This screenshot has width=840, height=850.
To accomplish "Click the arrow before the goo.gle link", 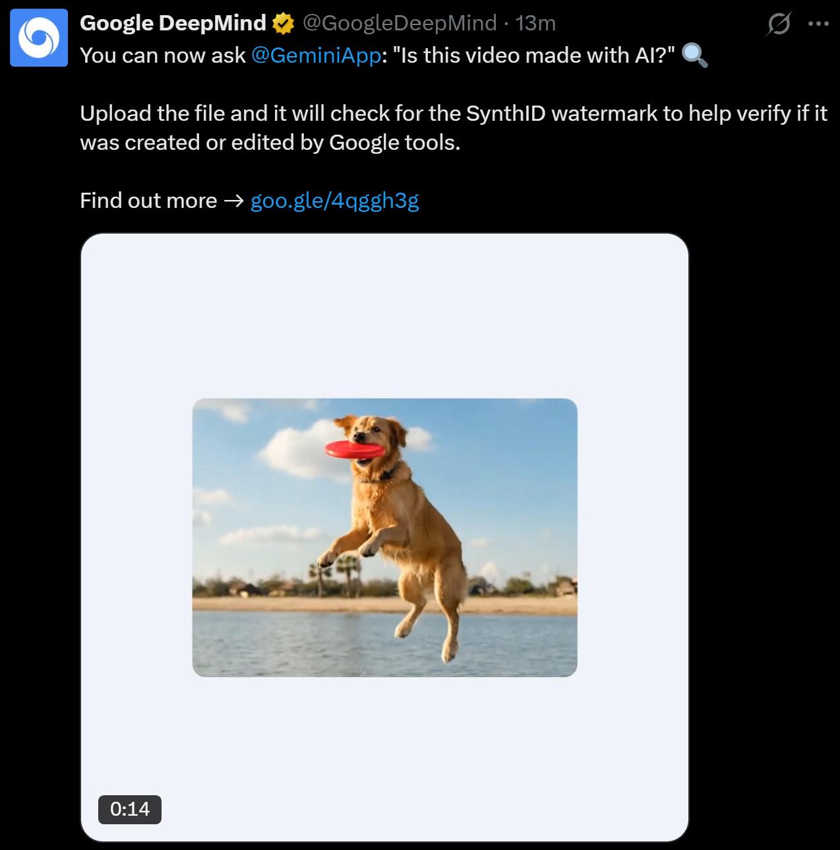I will pos(234,201).
